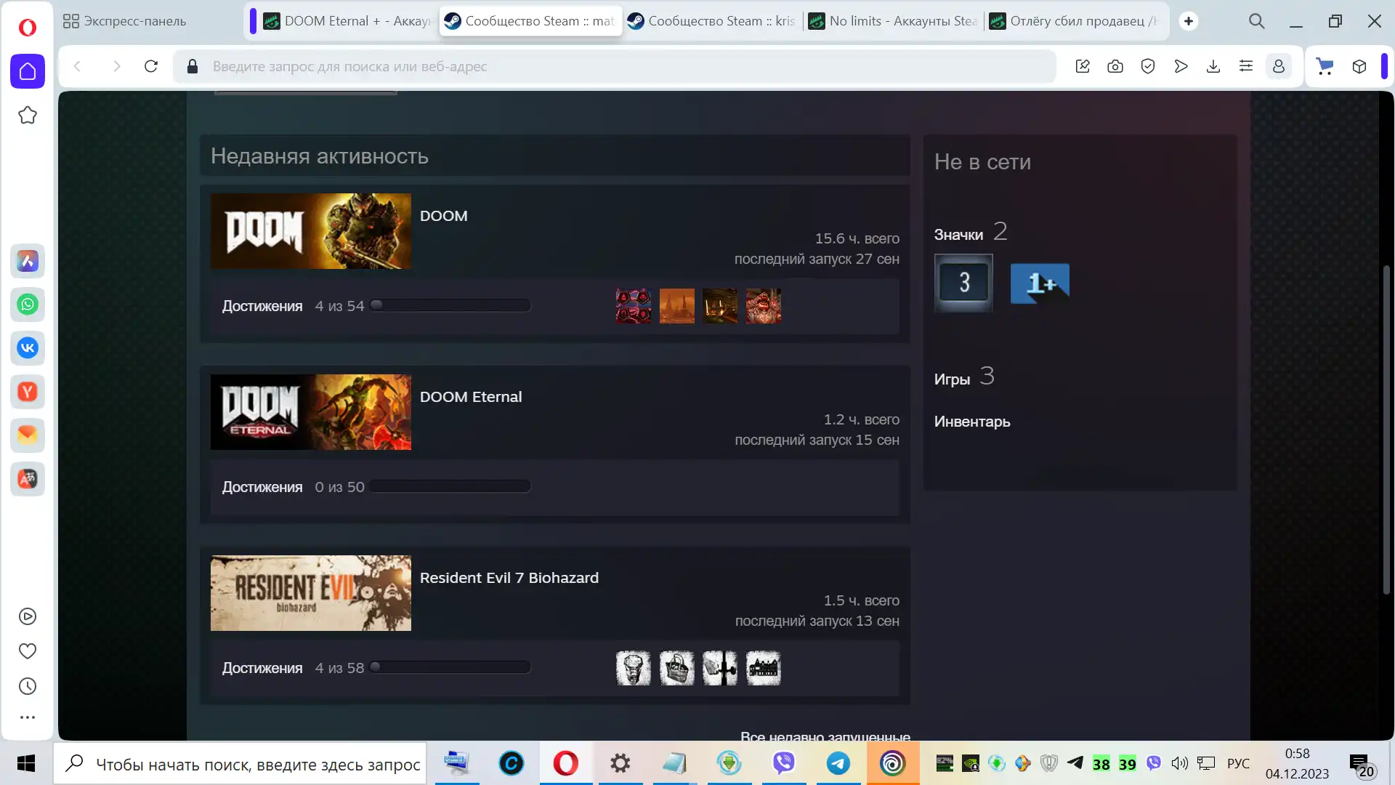The image size is (1395, 785).
Task: Click the ad-blocker shield icon
Action: (1147, 66)
